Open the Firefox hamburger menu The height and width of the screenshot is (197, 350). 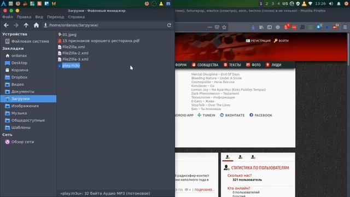[345, 27]
